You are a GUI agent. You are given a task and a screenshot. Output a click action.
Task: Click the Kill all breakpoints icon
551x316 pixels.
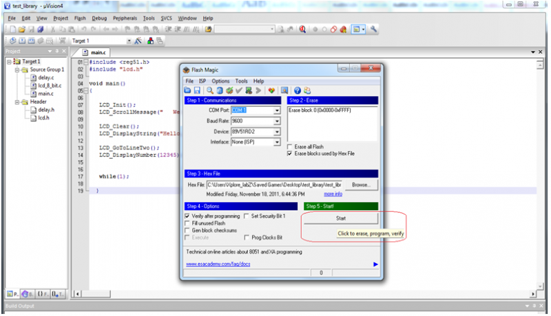pyautogui.click(x=343, y=30)
